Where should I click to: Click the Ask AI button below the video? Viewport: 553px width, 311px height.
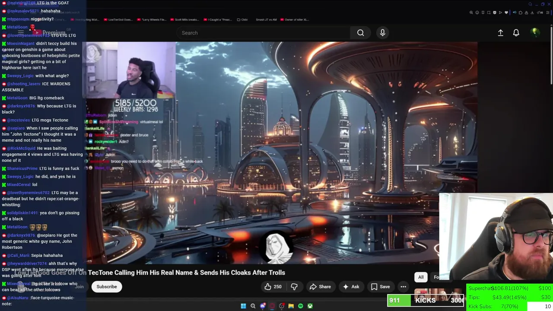pos(351,286)
